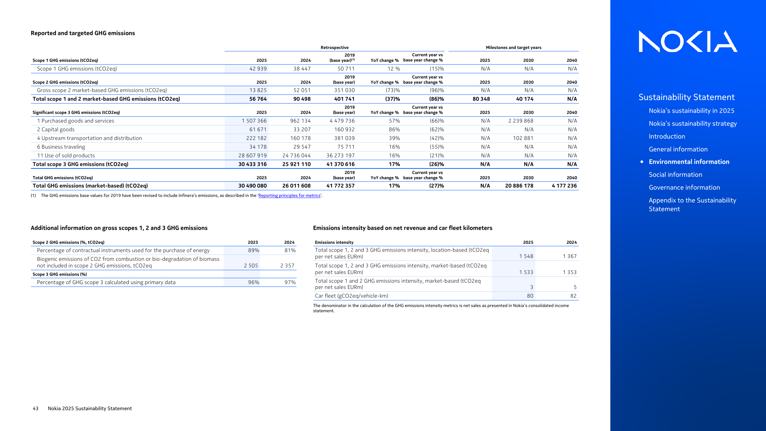Select Environmental information in sidebar
The height and width of the screenshot is (431, 766).
tap(689, 162)
